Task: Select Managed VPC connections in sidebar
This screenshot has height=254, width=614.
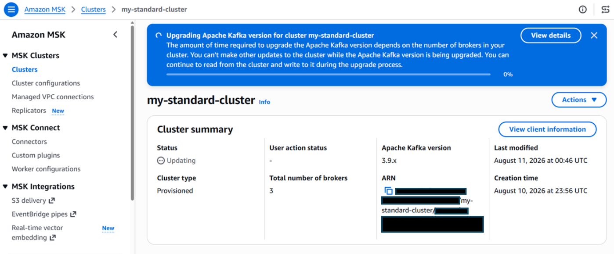Action: pyautogui.click(x=53, y=97)
